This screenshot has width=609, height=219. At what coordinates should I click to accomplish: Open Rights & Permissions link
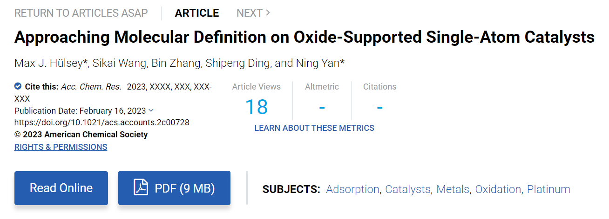[x=61, y=147]
